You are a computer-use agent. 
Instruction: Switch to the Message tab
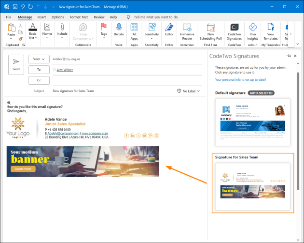[25, 17]
